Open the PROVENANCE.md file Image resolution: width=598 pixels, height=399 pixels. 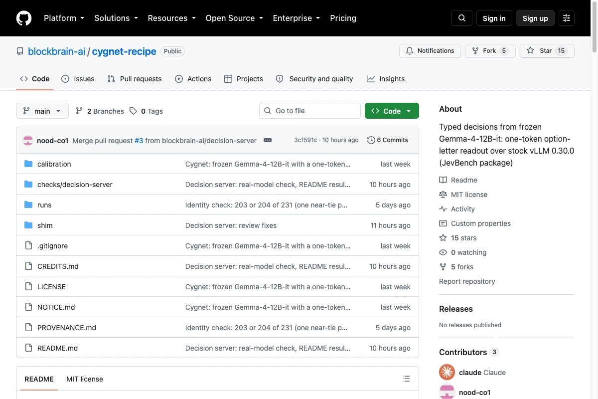point(67,328)
